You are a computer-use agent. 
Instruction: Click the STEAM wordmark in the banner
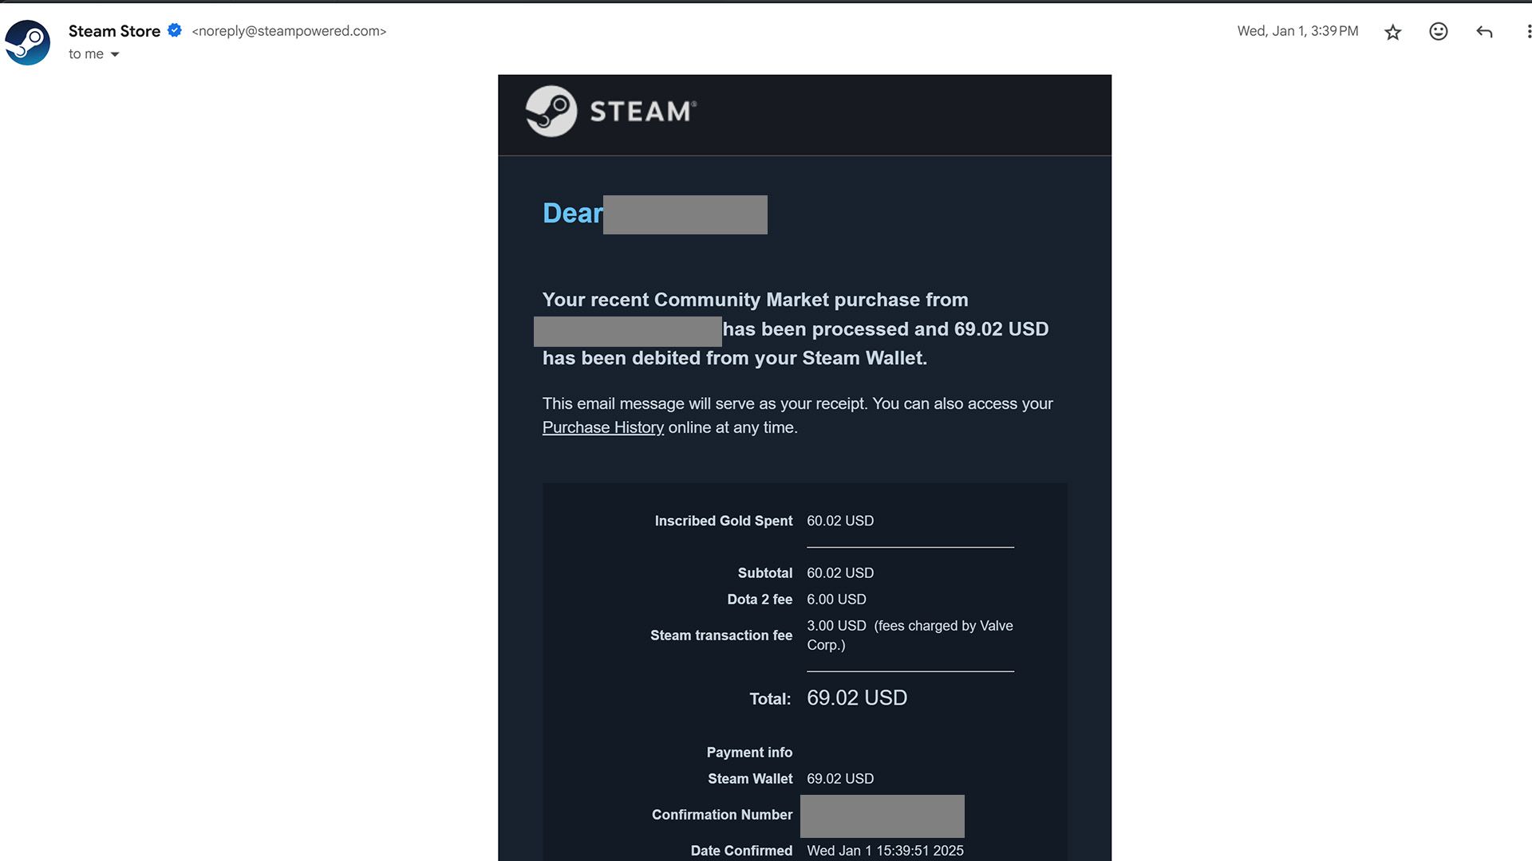point(642,112)
